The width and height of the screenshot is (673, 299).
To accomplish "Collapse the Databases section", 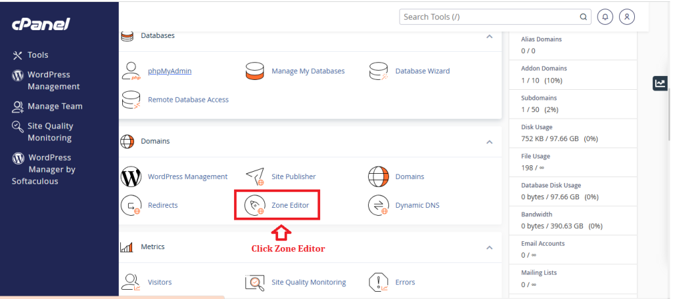I will tap(489, 37).
